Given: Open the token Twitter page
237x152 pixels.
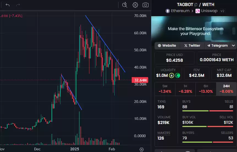Looking at the screenshot, I should click(x=192, y=46).
